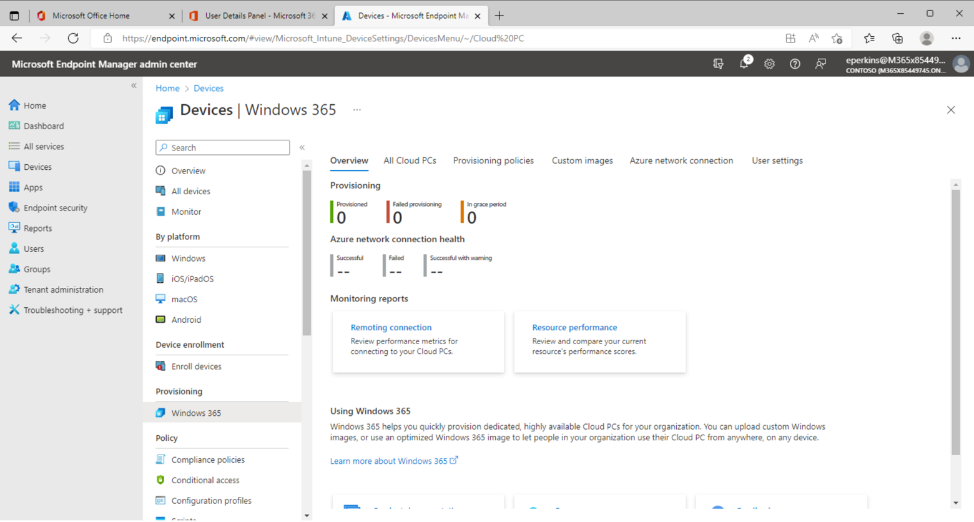
Task: Click the Devices breadcrumb link
Action: (x=209, y=88)
